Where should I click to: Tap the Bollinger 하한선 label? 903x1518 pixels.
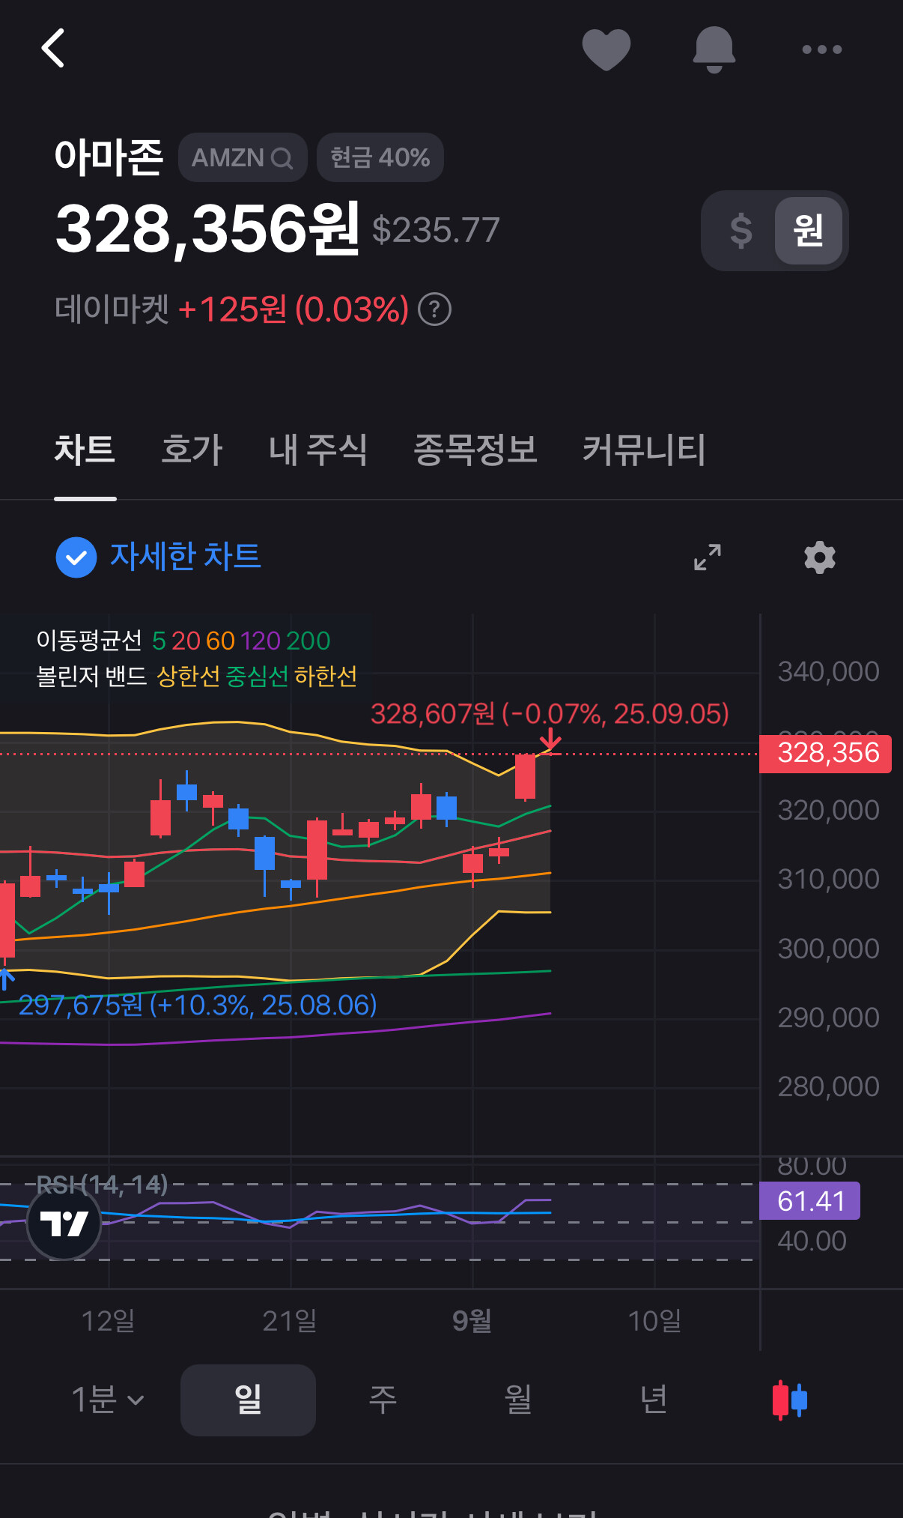coord(326,677)
